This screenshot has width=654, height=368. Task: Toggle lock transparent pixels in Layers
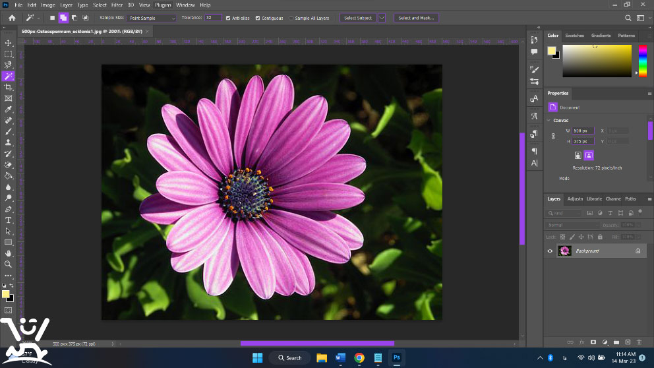pos(562,237)
